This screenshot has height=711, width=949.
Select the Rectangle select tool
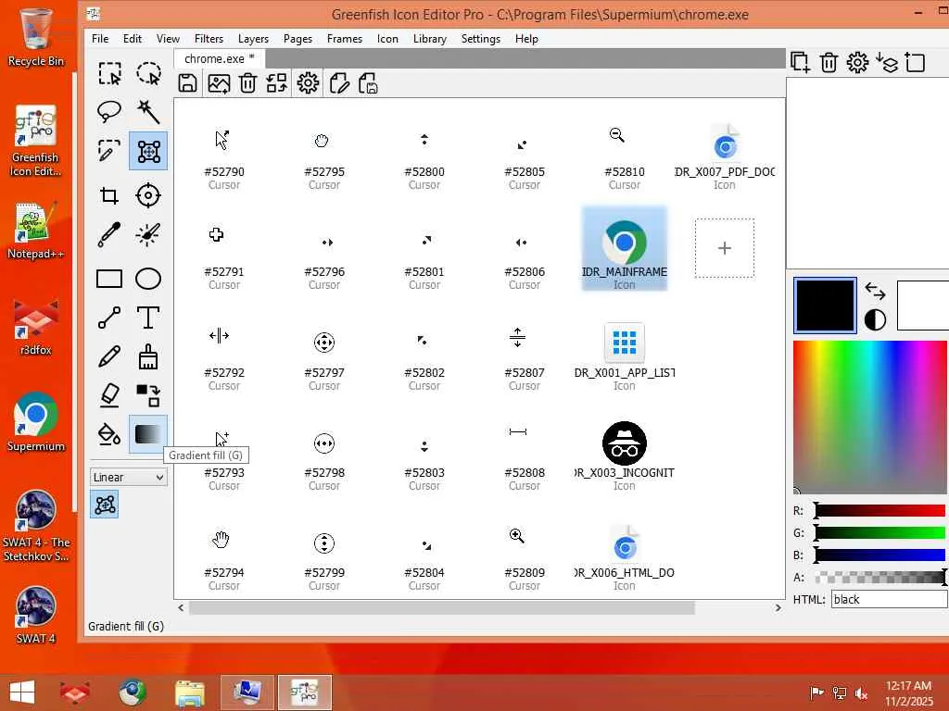coord(109,74)
